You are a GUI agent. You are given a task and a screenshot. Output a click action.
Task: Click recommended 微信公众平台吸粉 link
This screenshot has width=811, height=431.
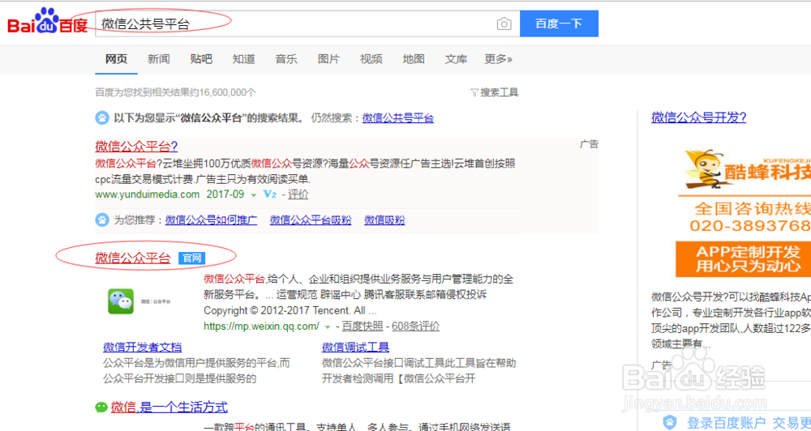311,220
